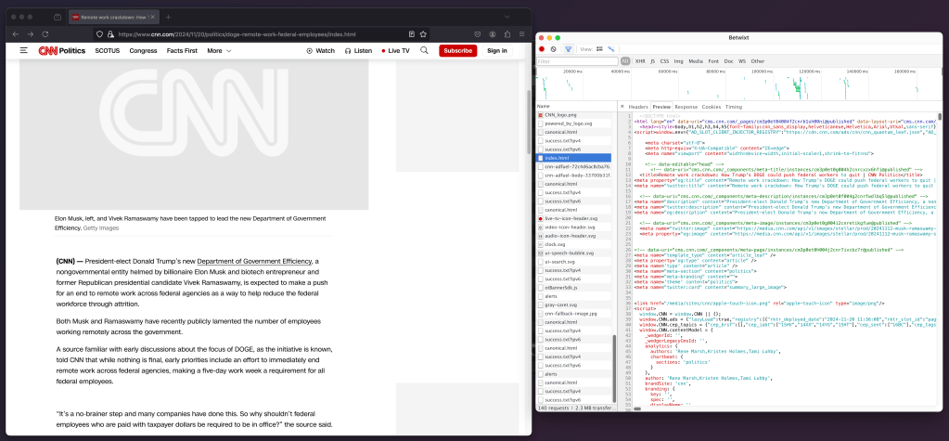The width and height of the screenshot is (949, 441).
Task: Select the XHR request type filter
Action: tap(640, 61)
